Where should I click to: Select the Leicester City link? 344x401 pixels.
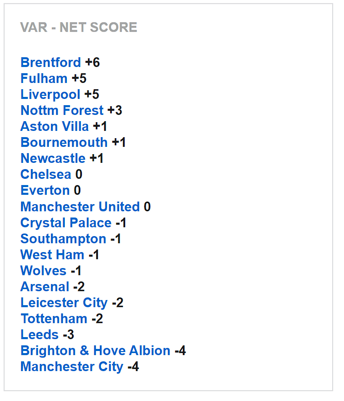[64, 303]
